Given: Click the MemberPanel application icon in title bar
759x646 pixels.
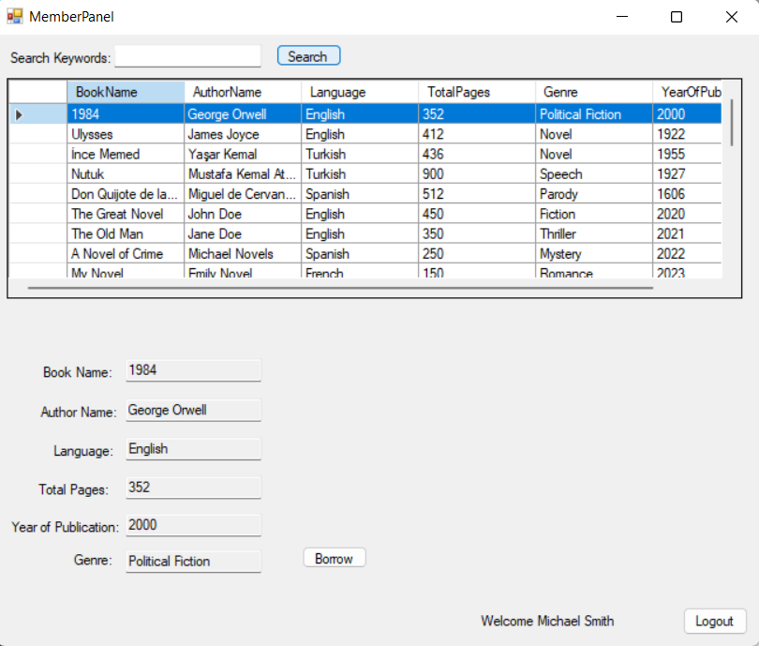Looking at the screenshot, I should coord(15,16).
